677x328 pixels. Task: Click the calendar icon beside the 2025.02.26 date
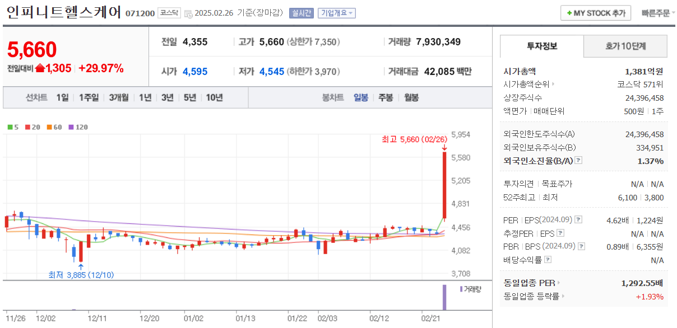(x=188, y=13)
